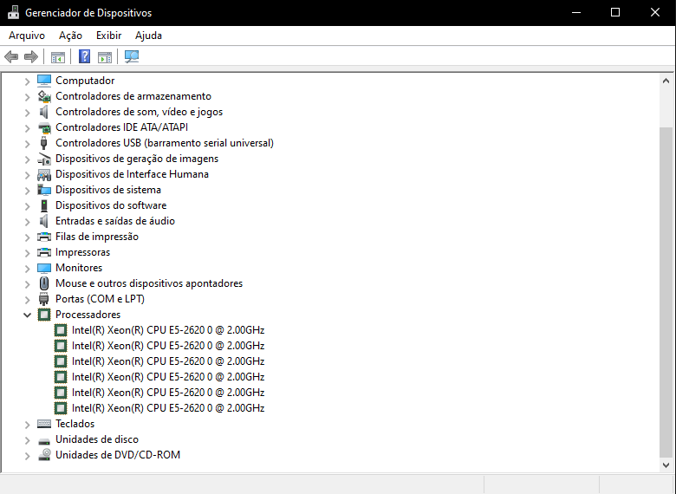Click the scan for hardware changes icon

[132, 56]
